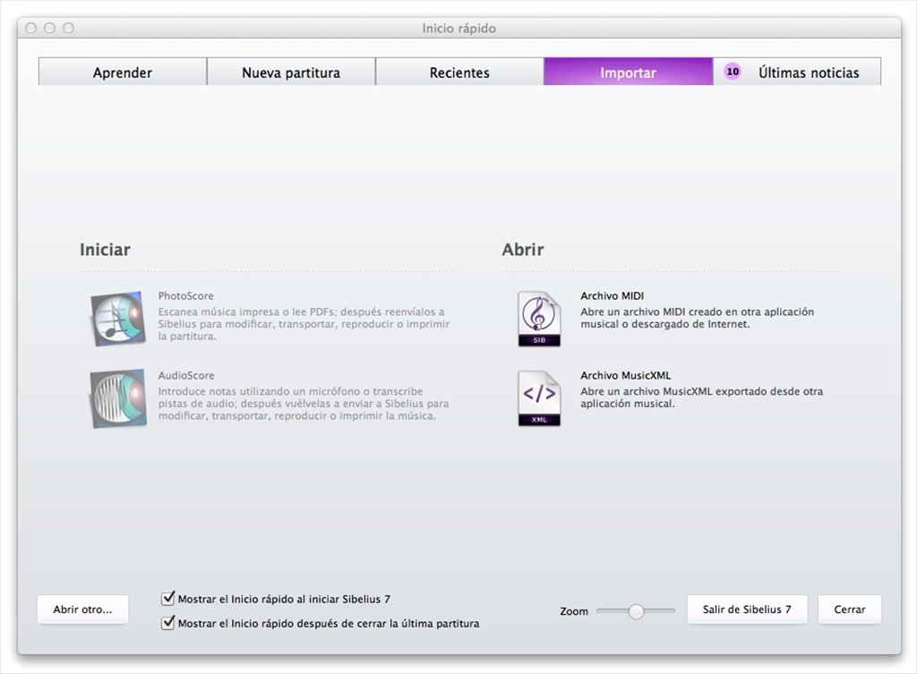The width and height of the screenshot is (917, 674).
Task: Click the window's title-bar zoom button
Action: 68,28
